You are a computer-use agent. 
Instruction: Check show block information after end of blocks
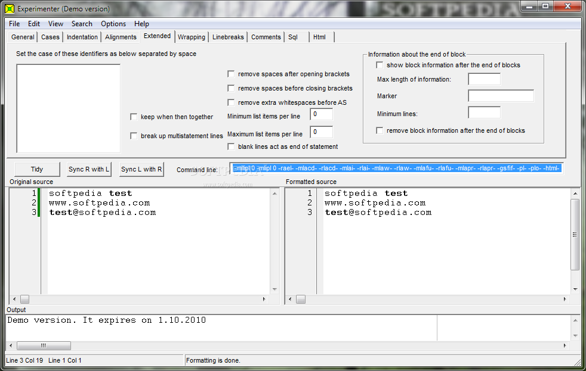380,66
